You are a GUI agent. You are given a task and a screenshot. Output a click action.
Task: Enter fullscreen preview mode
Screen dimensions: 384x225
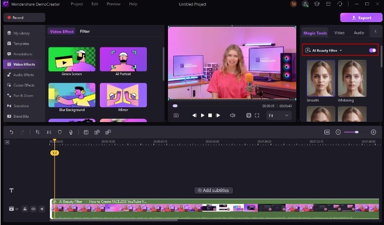(x=257, y=115)
